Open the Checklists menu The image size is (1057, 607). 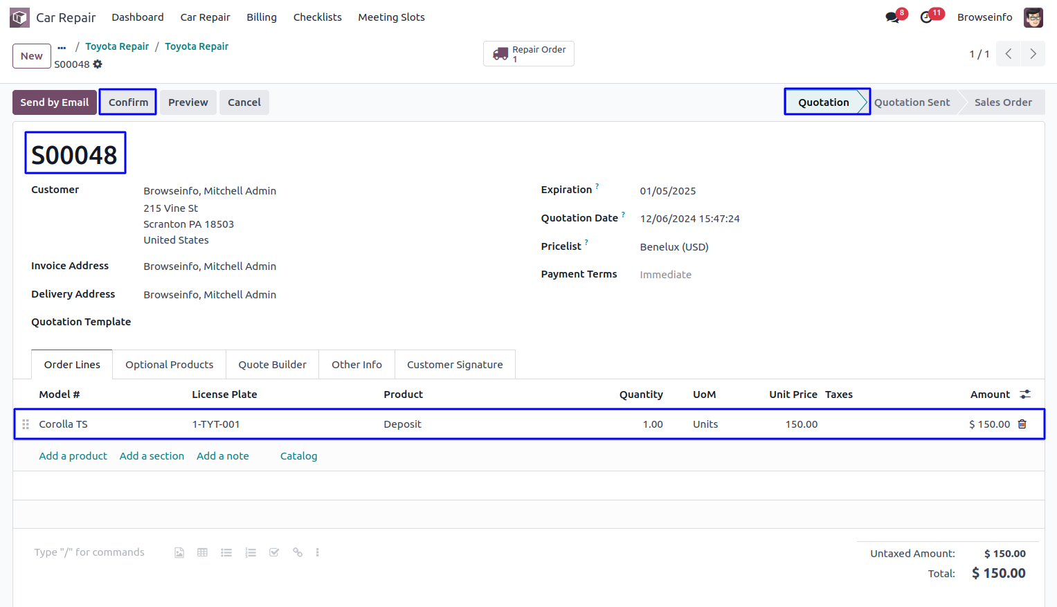coord(317,17)
